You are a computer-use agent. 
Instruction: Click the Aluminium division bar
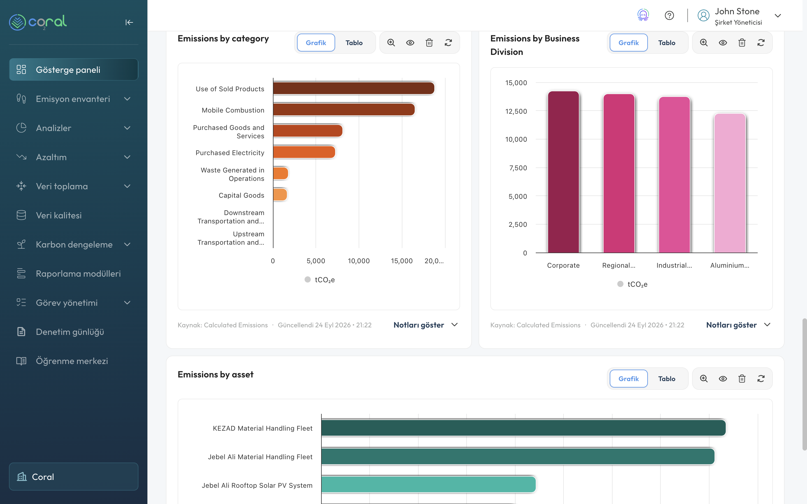[730, 183]
